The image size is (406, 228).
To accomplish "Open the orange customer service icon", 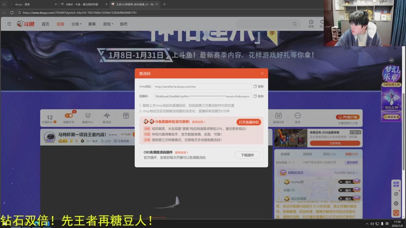I will point(396,213).
